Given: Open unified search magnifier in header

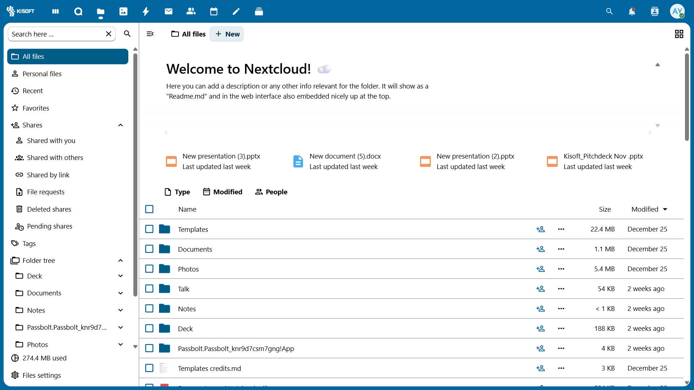Looking at the screenshot, I should [x=609, y=12].
